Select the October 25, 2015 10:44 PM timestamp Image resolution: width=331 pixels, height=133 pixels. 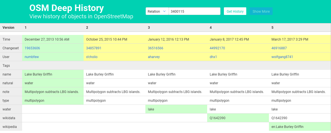(x=107, y=39)
